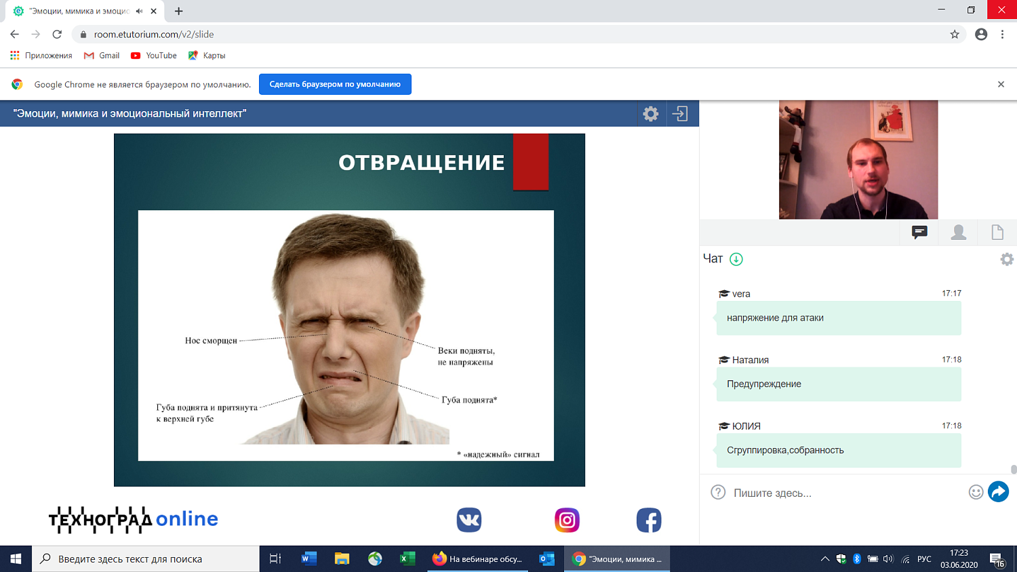Click the exit room icon
This screenshot has width=1017, height=572.
click(x=680, y=114)
